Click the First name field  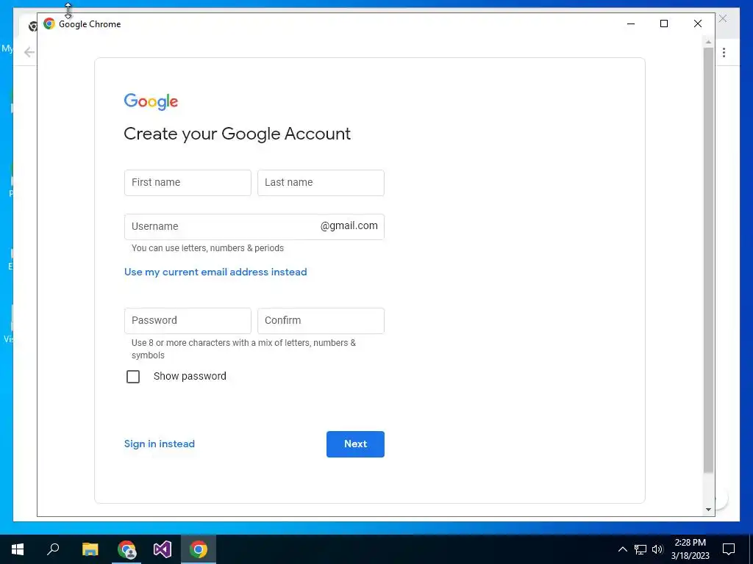[188, 183]
